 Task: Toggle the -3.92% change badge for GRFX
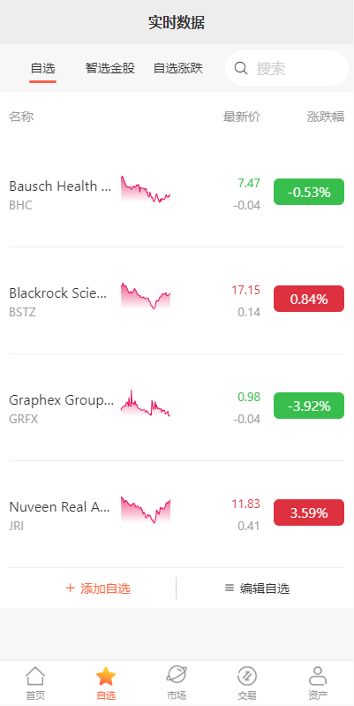[309, 406]
